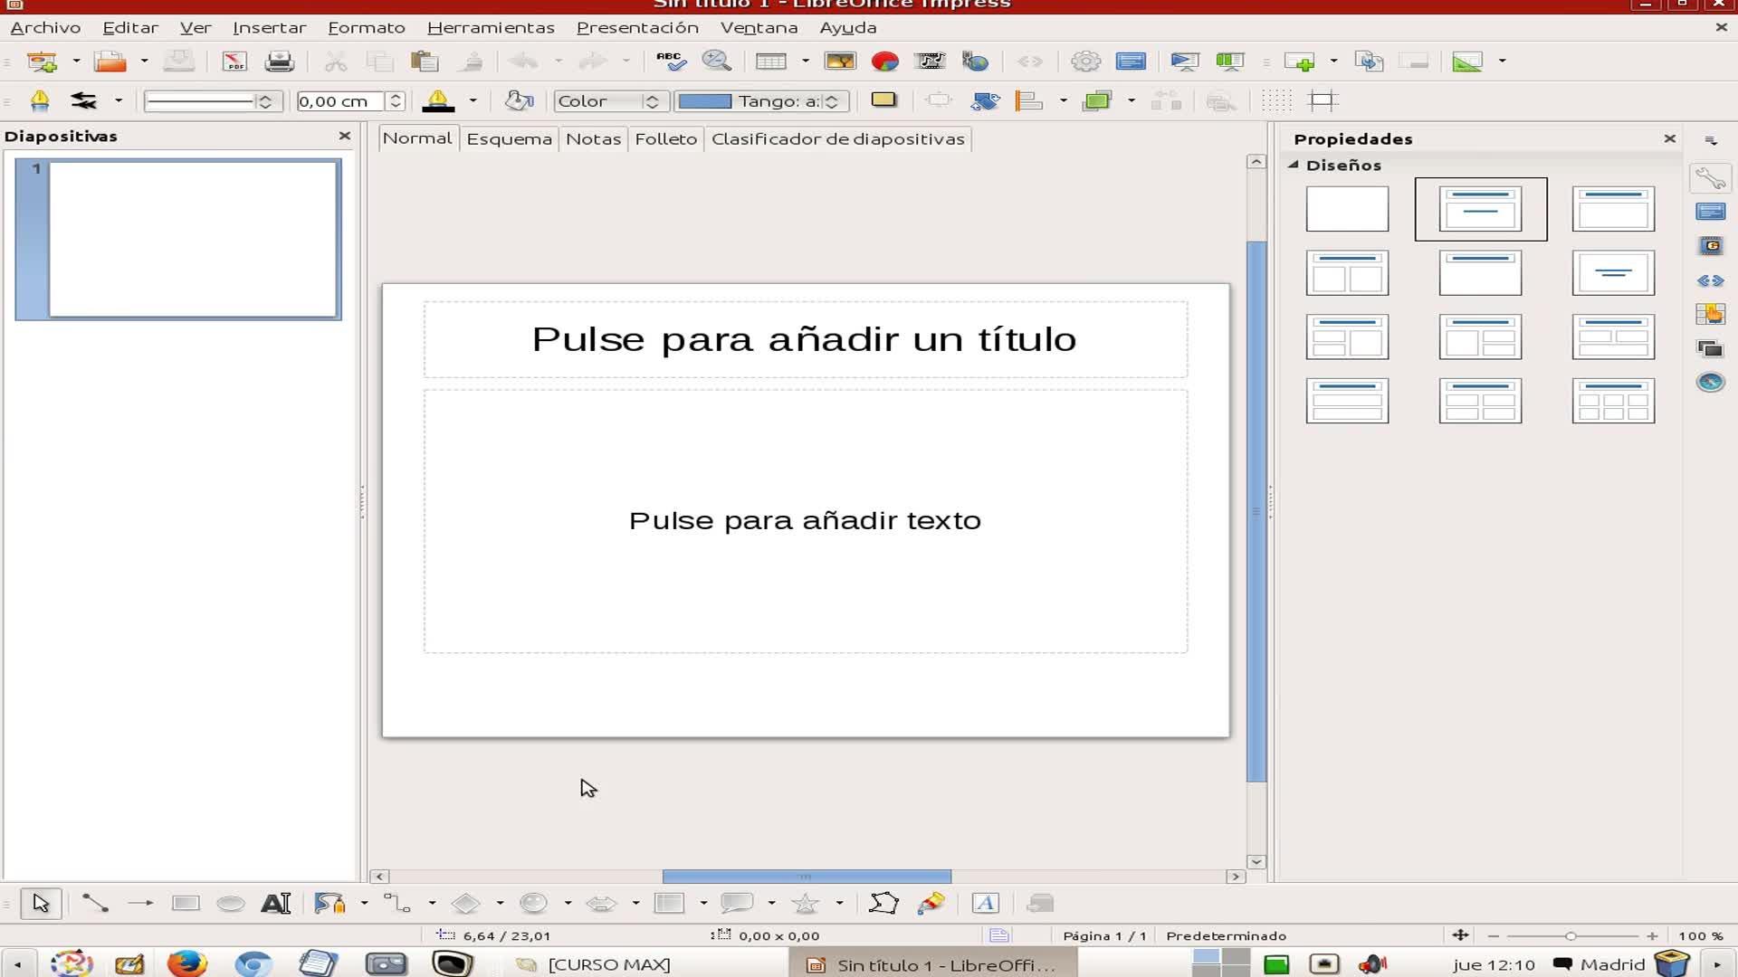The height and width of the screenshot is (977, 1738).
Task: Insert a chart via pie icon
Action: (884, 62)
